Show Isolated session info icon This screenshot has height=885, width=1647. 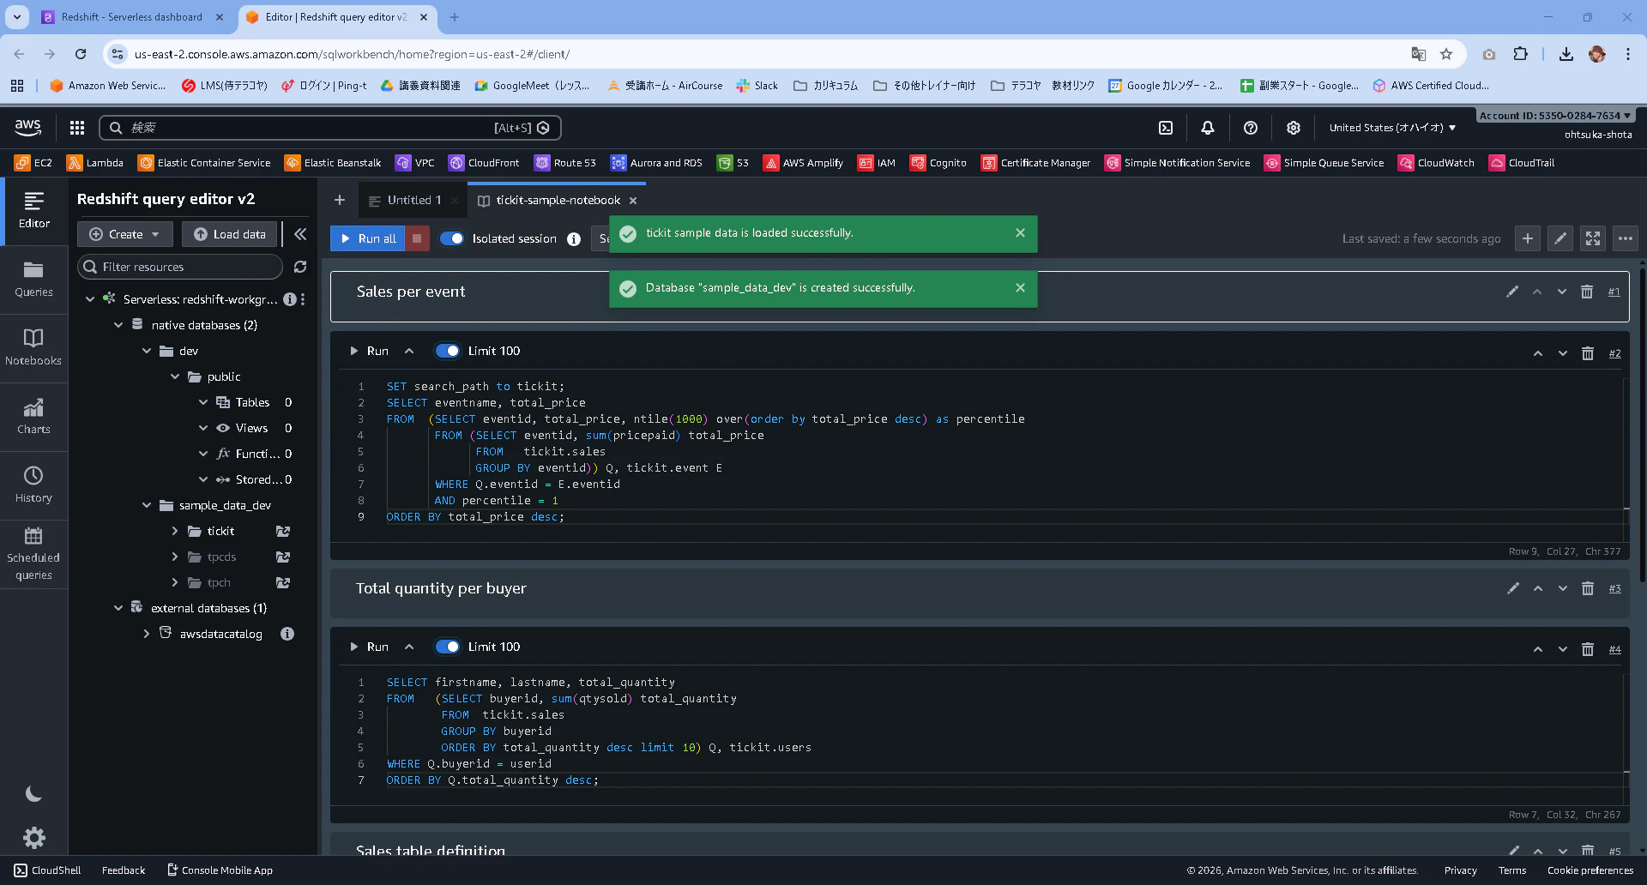574,239
